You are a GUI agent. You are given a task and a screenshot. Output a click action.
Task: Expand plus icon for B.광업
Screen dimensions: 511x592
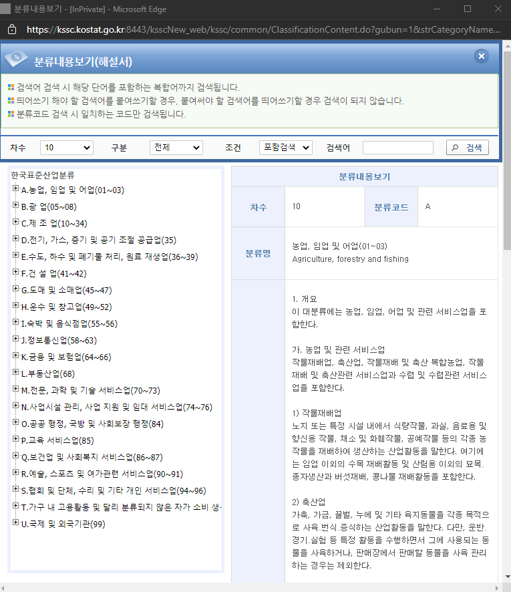click(15, 204)
